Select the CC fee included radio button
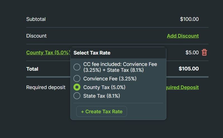The width and height of the screenshot is (223, 138). point(77,67)
